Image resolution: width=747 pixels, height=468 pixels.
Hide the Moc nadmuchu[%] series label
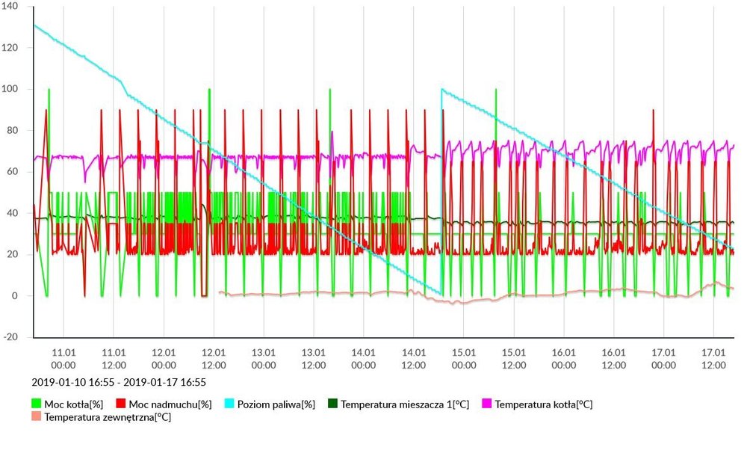pyautogui.click(x=176, y=404)
